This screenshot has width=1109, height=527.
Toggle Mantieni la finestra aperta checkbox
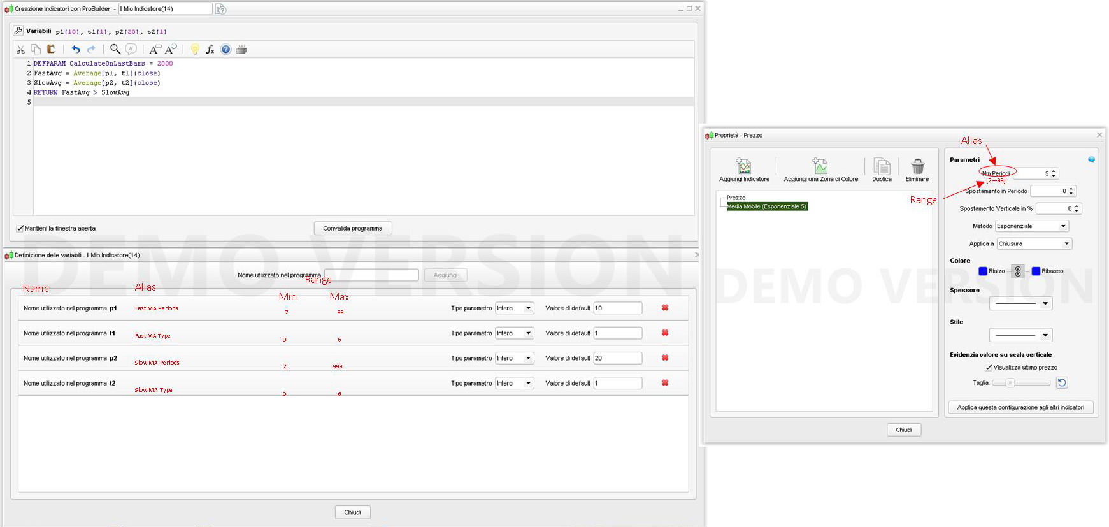coord(20,228)
